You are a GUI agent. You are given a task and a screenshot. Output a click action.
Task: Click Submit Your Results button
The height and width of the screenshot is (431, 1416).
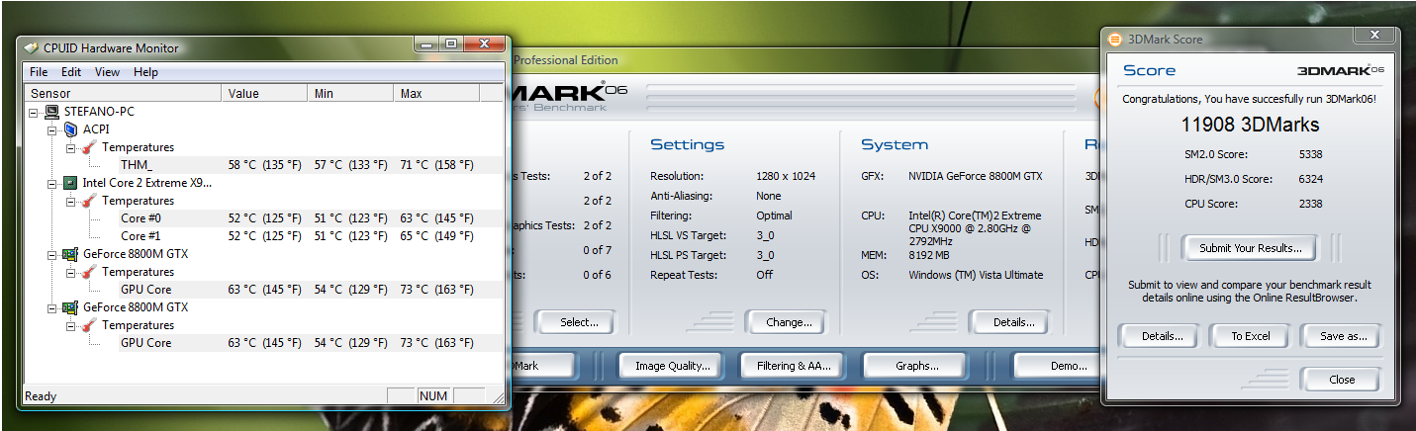(x=1251, y=248)
